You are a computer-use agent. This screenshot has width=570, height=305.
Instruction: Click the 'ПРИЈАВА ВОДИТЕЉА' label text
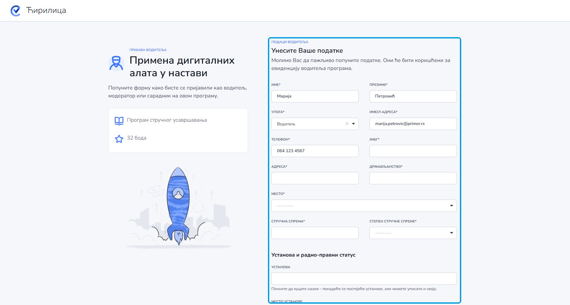pyautogui.click(x=148, y=50)
